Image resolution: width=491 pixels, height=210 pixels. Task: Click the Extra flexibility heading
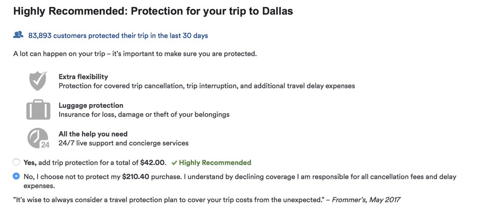83,77
